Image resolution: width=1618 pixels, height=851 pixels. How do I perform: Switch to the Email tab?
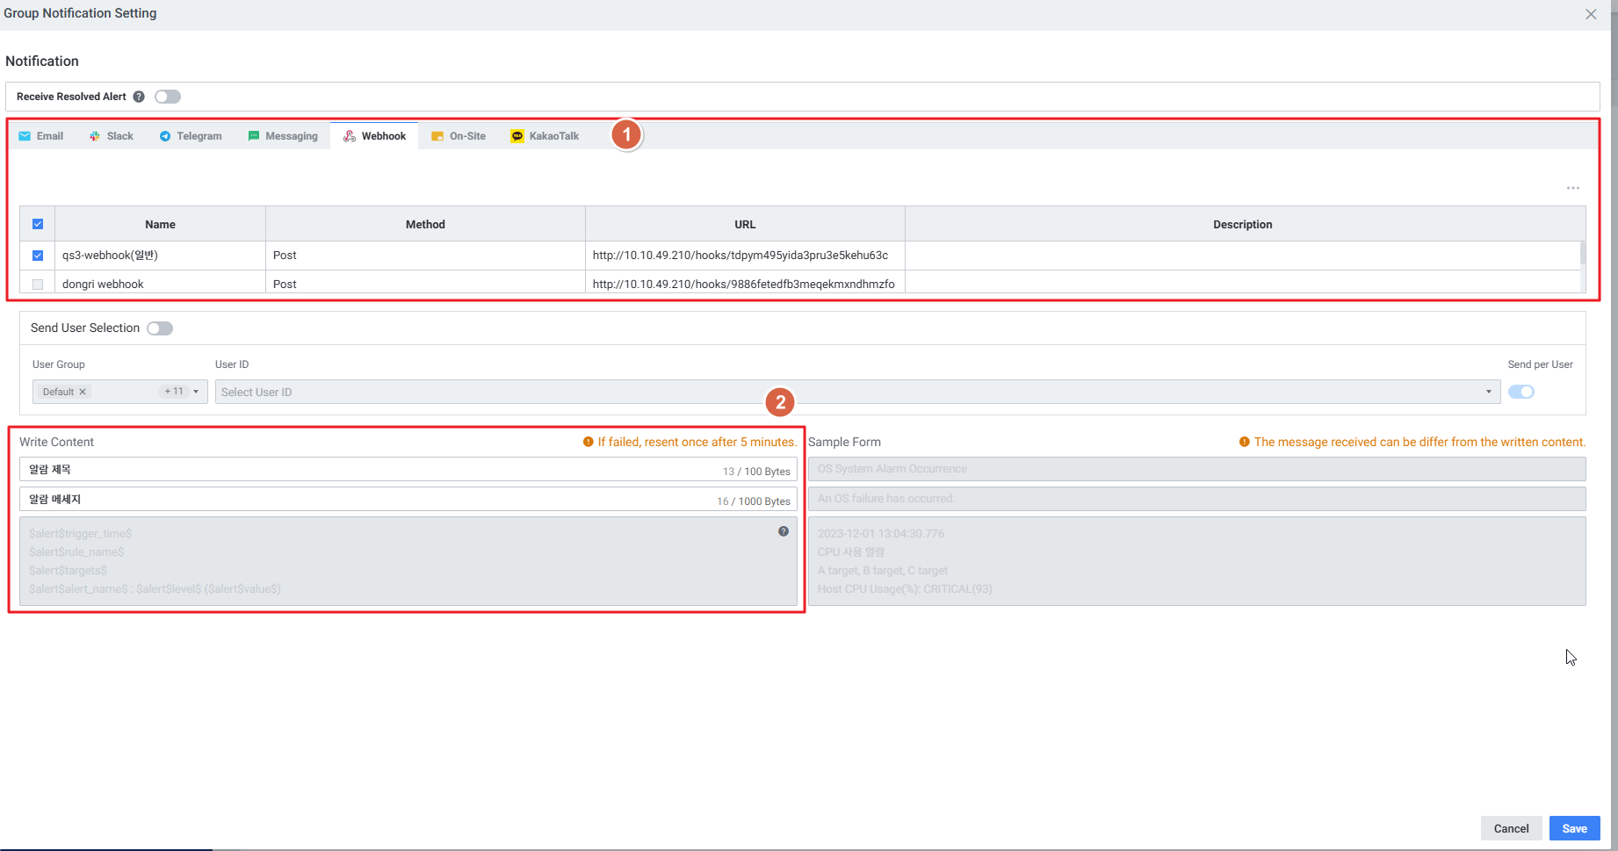tap(41, 136)
